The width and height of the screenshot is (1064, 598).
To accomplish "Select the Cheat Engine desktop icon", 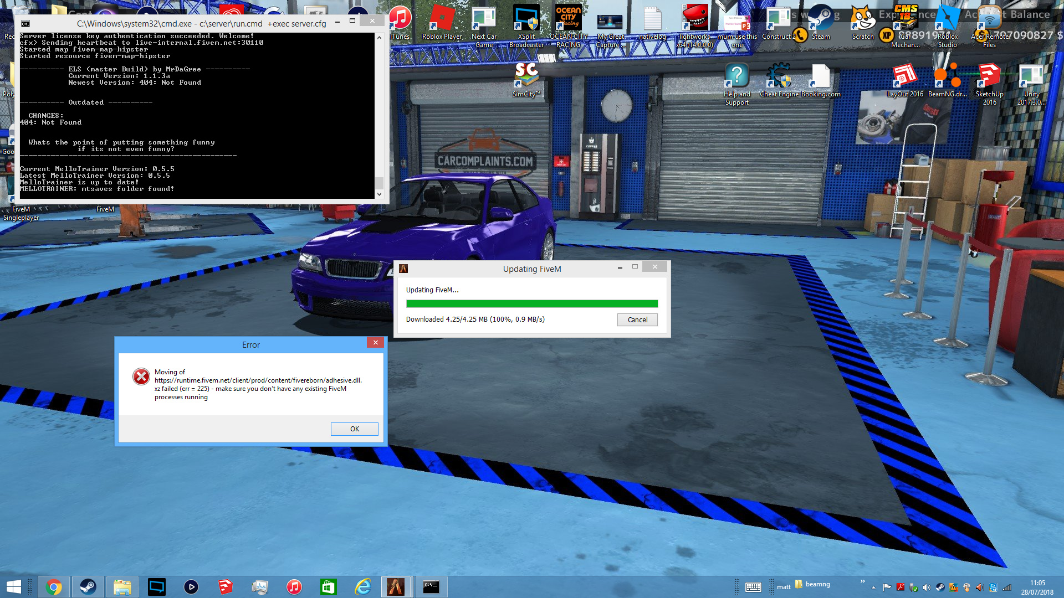I will (x=779, y=81).
